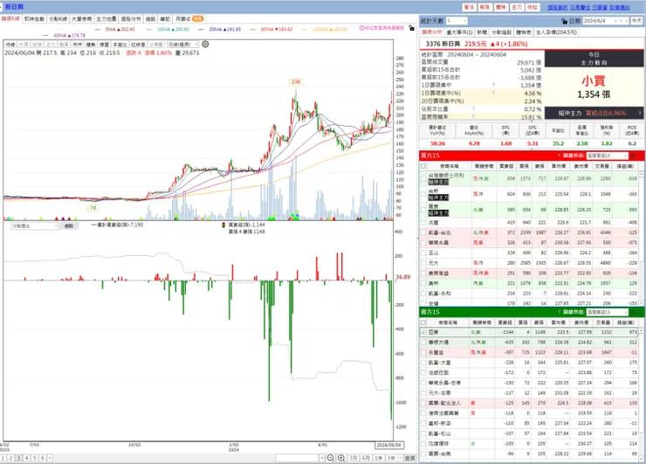Set chart range to 6月

pyautogui.click(x=366, y=458)
